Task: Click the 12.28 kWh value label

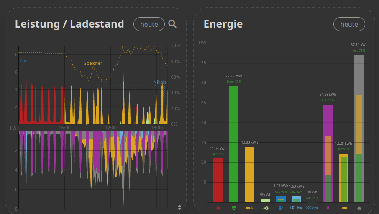Action: [343, 144]
